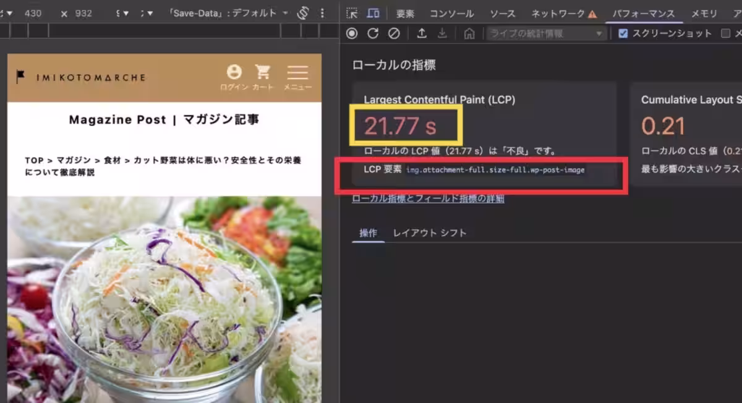Start recording a performance profile
Image resolution: width=742 pixels, height=403 pixels.
[352, 34]
